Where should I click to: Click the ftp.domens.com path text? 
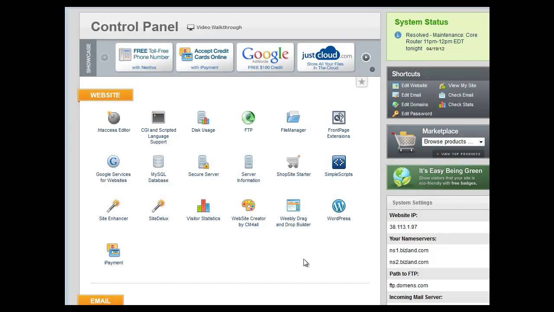[409, 286]
